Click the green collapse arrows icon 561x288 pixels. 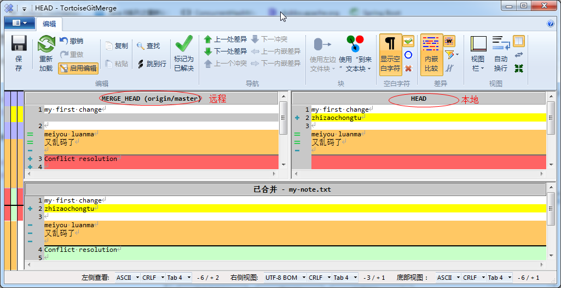tap(519, 68)
